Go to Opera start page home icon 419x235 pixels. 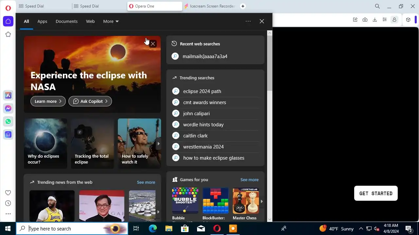(x=8, y=21)
